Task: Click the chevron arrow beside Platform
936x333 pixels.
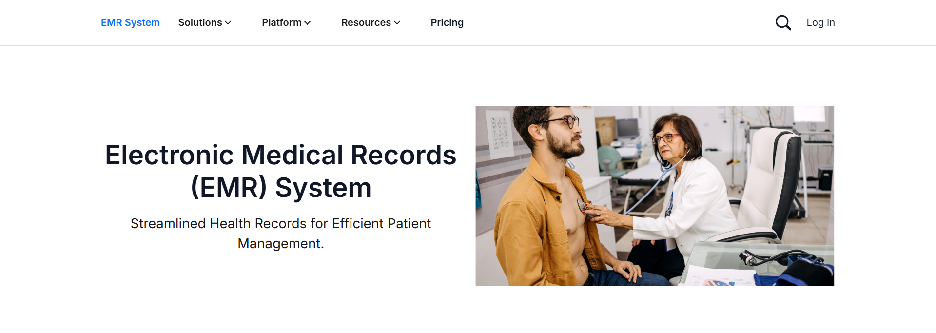Action: [307, 23]
